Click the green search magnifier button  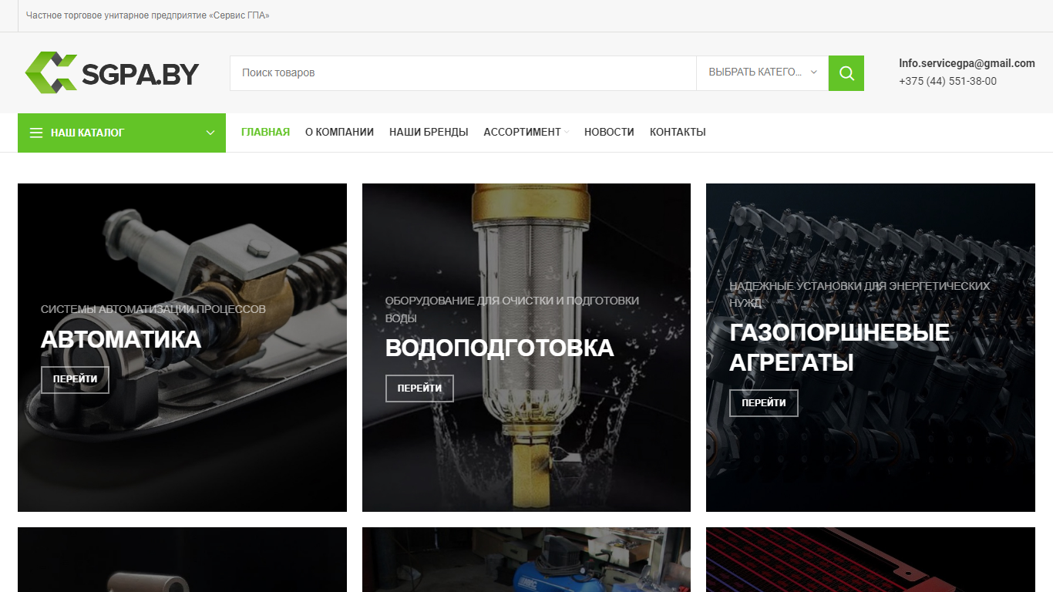click(x=846, y=73)
